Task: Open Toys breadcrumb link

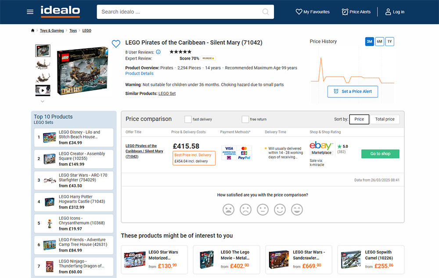Action: pos(73,31)
